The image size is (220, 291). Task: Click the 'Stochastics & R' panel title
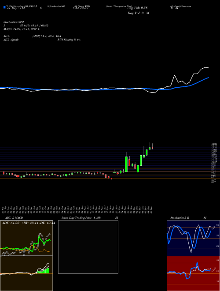tap(180, 218)
